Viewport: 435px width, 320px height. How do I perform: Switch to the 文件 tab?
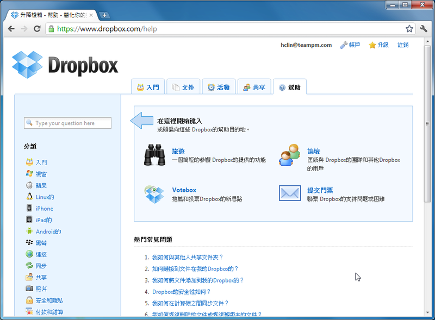tap(183, 87)
